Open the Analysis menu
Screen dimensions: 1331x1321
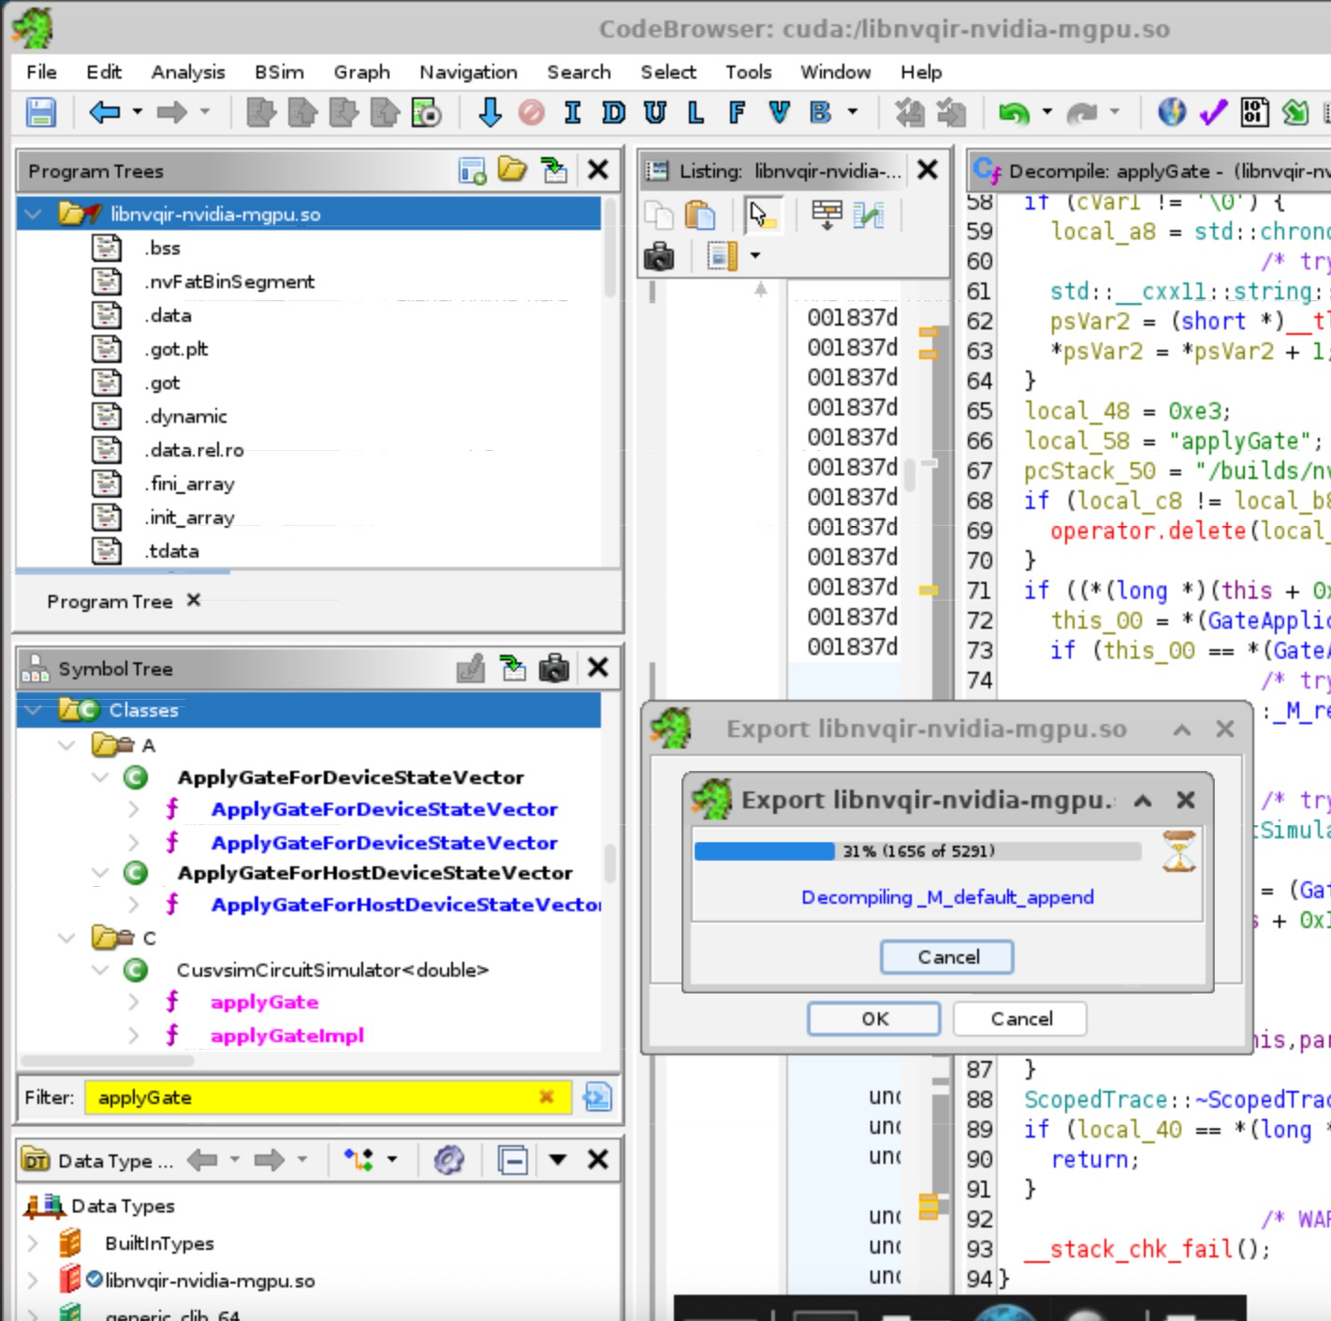tap(188, 72)
